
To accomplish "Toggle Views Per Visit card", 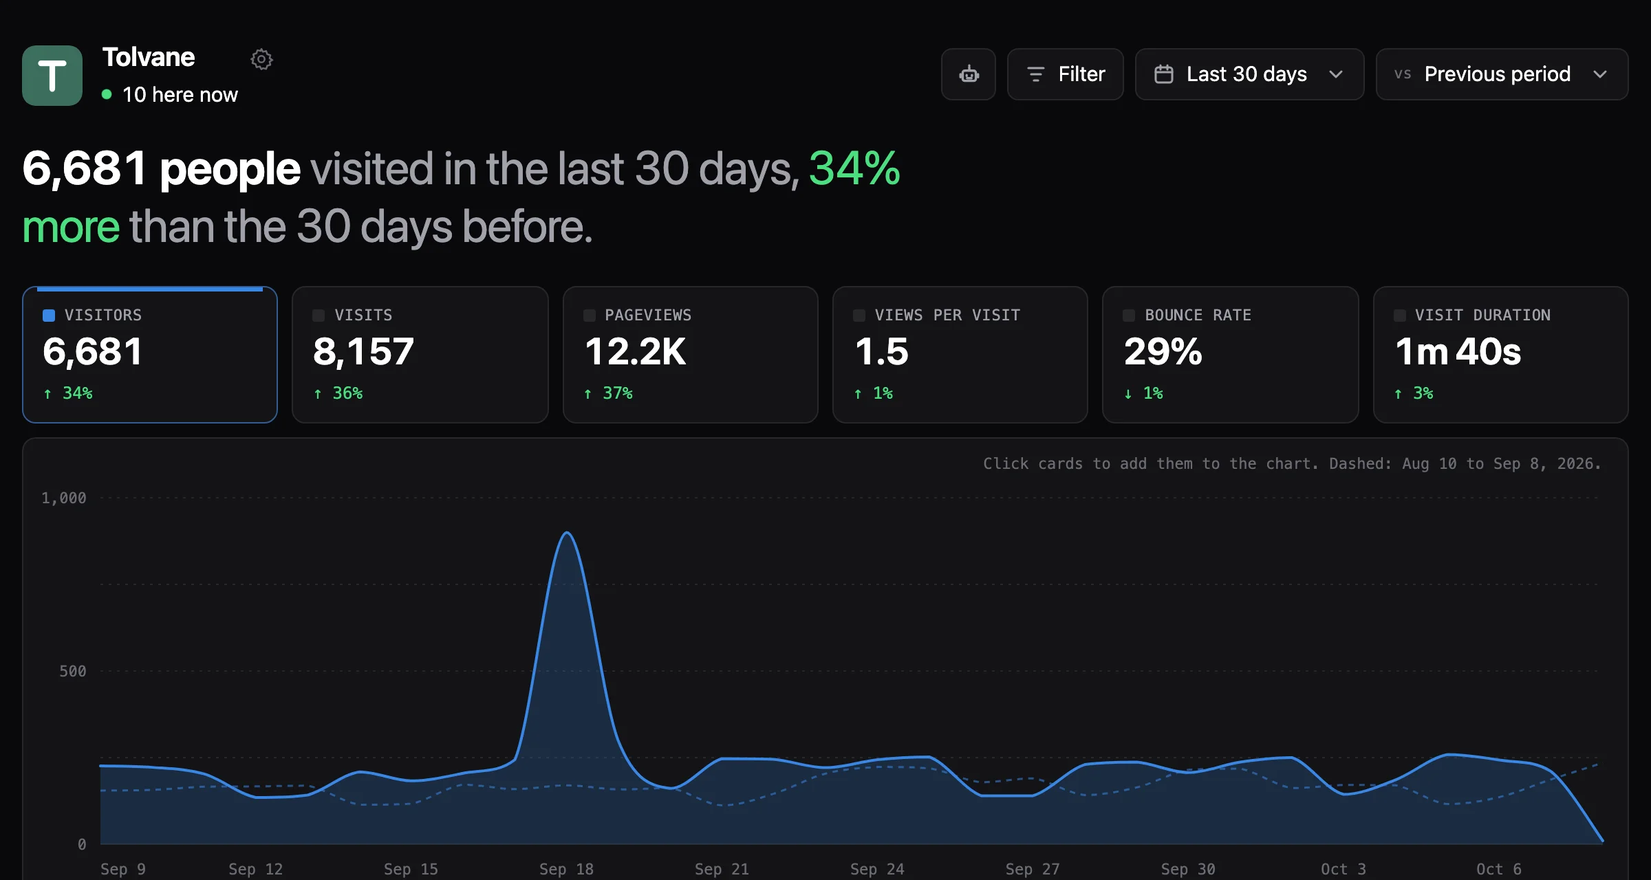I will point(960,355).
